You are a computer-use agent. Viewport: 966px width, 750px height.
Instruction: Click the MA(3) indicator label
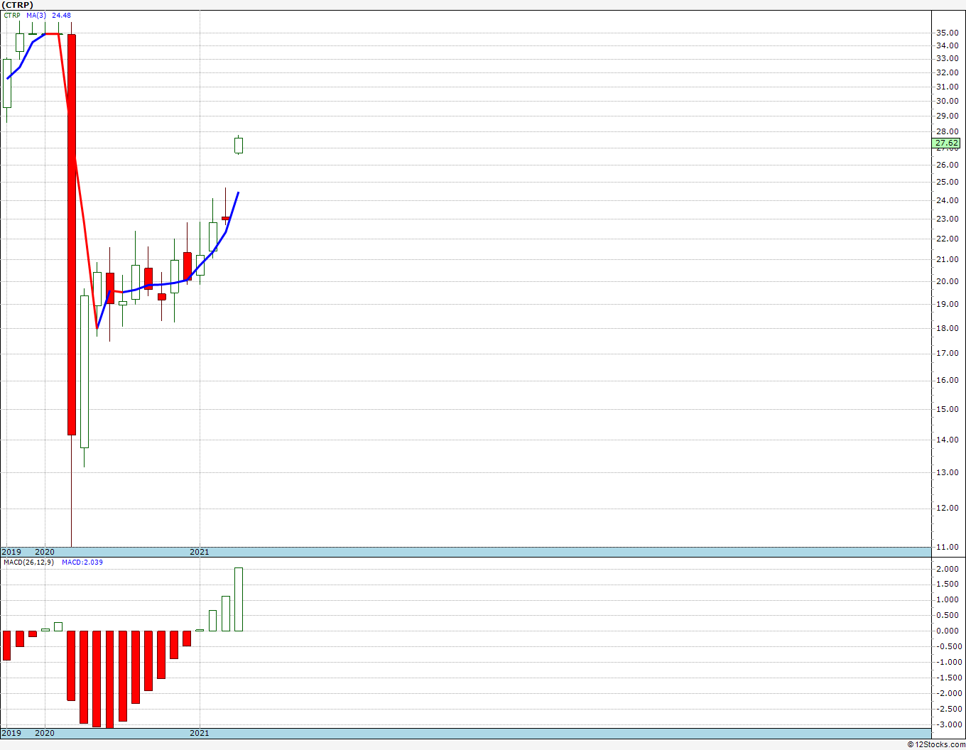point(36,15)
